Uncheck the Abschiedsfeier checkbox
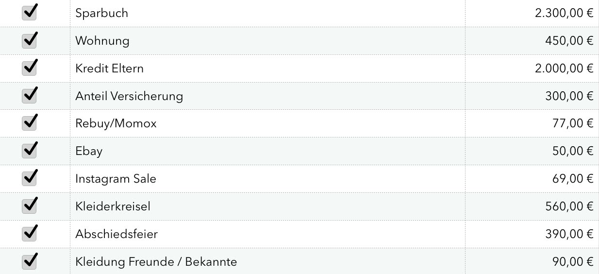The width and height of the screenshot is (599, 274). [x=30, y=234]
